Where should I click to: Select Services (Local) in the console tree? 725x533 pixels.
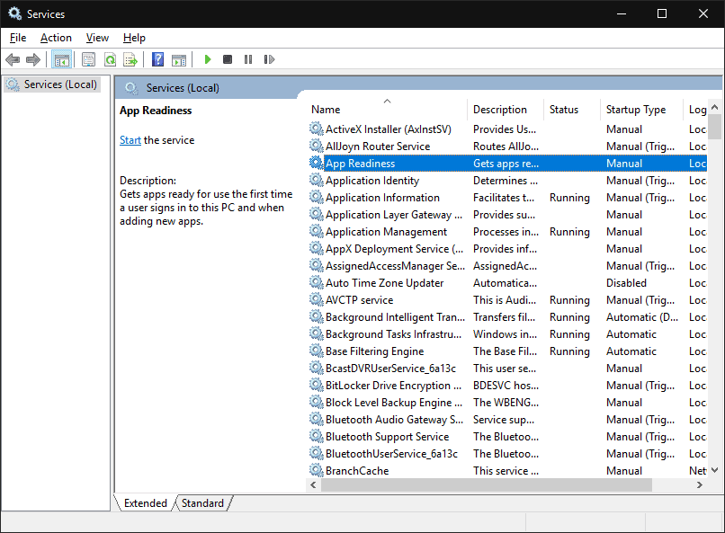pos(60,84)
